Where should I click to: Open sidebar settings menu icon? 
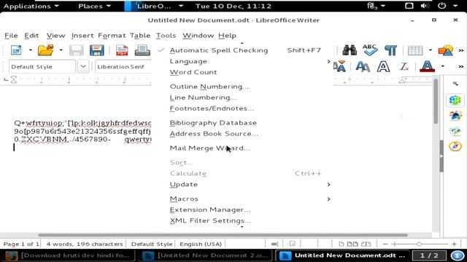[x=455, y=84]
